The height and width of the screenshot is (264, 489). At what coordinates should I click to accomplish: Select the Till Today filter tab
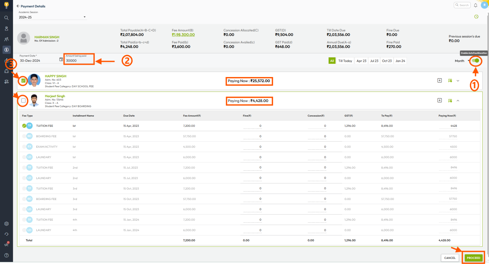(x=345, y=61)
